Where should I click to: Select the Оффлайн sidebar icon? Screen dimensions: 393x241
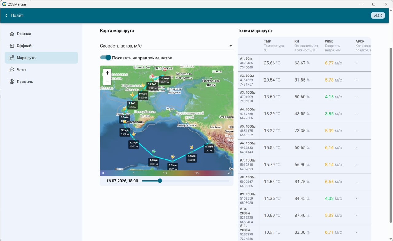(x=12, y=46)
